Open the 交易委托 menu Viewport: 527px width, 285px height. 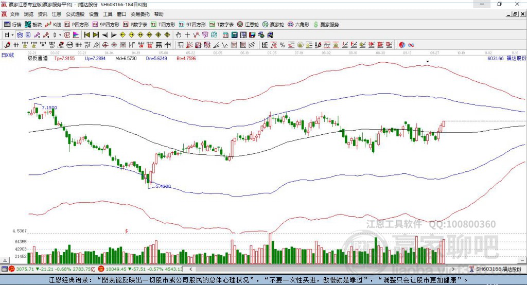140,14
